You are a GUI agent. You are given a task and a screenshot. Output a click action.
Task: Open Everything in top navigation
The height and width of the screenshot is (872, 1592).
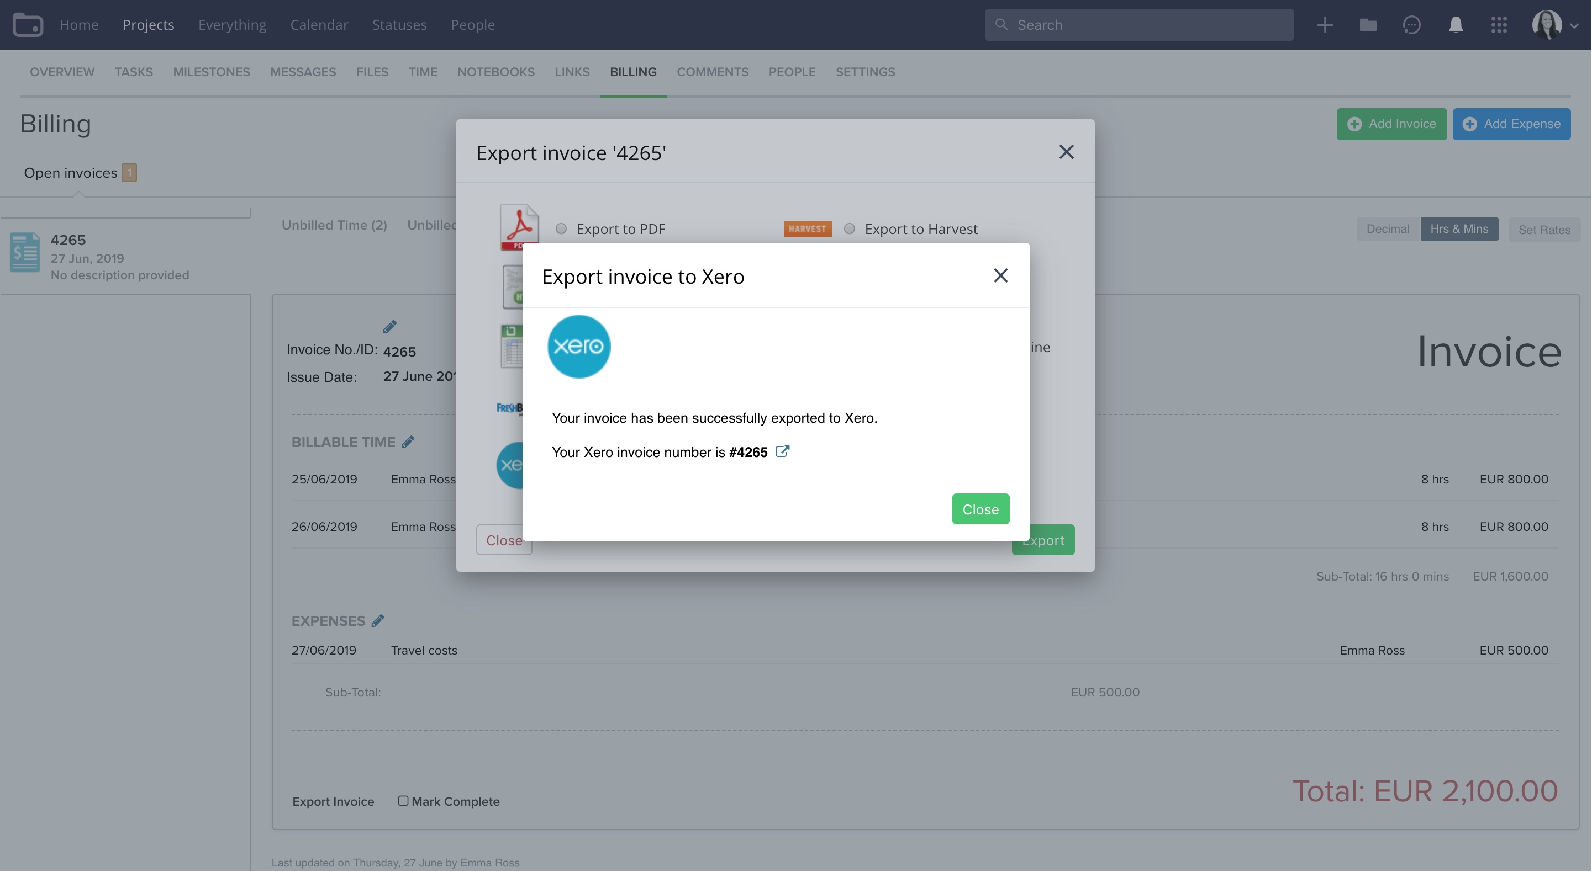click(x=233, y=25)
